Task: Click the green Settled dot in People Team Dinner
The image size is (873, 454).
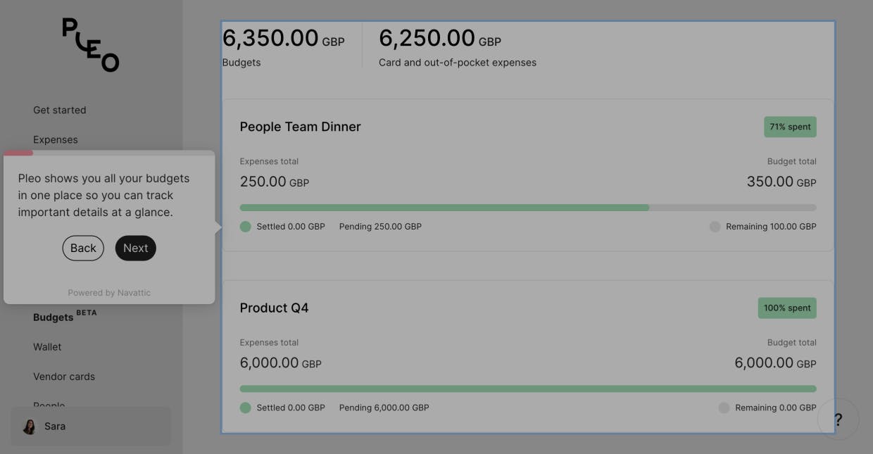Action: click(x=245, y=227)
